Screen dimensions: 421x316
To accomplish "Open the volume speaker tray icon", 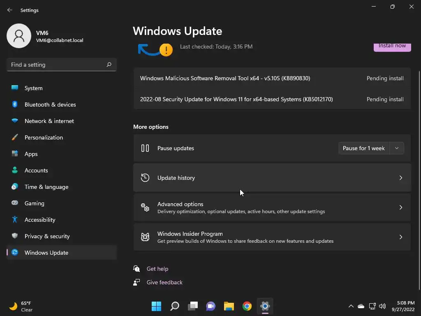I will [382, 306].
